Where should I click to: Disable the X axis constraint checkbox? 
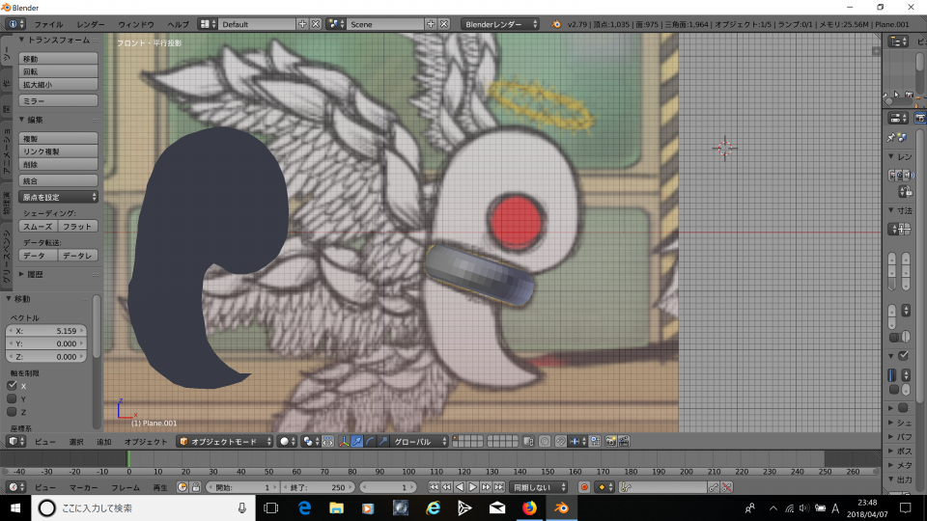point(12,386)
